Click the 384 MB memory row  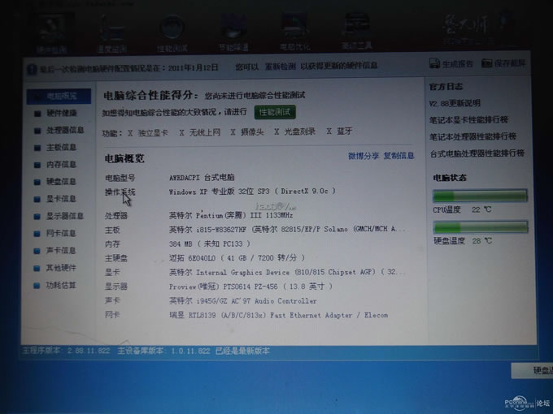tap(210, 244)
